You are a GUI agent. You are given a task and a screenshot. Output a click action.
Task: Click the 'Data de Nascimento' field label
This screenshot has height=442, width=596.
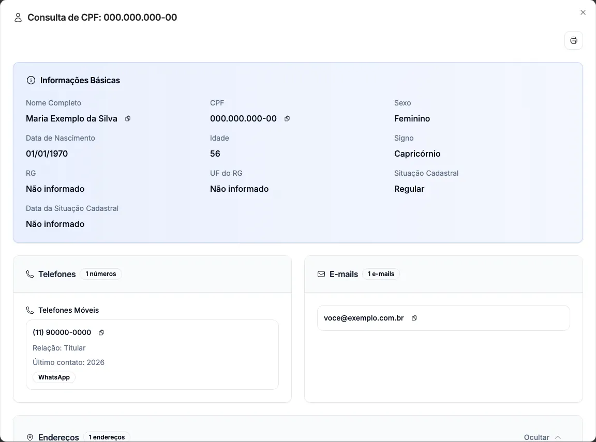61,138
